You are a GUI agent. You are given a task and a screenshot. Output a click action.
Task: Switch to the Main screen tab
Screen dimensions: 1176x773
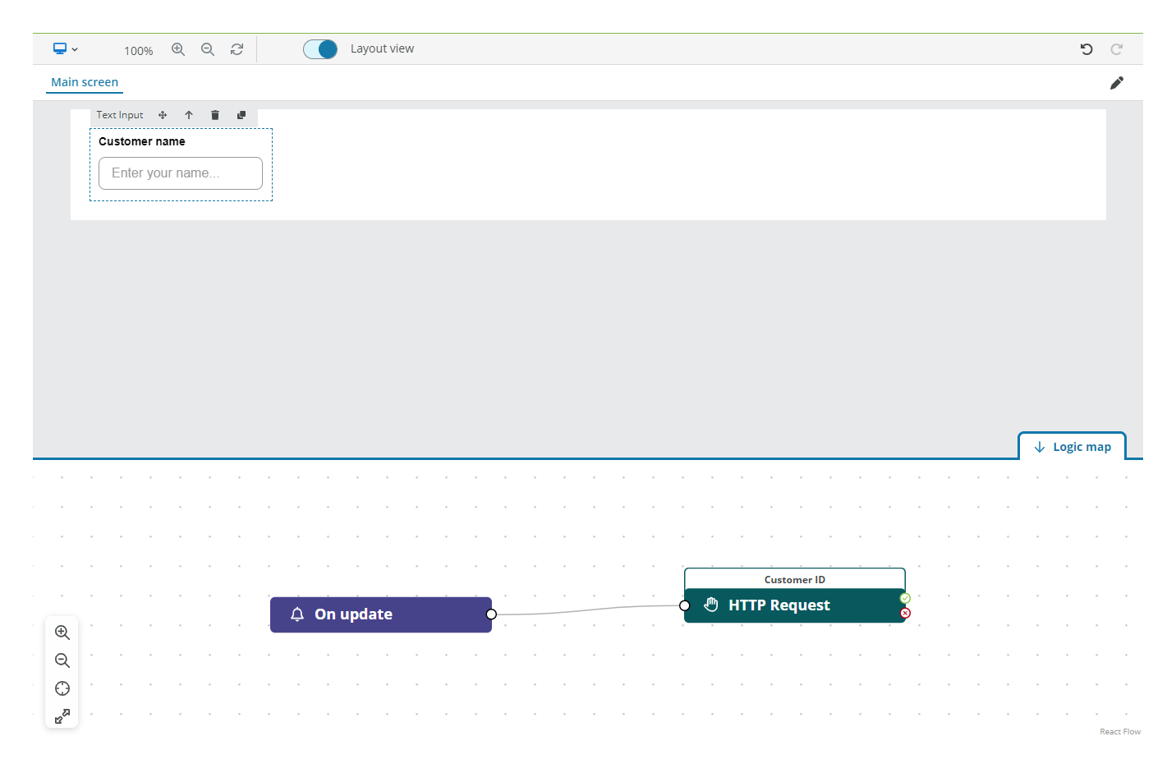84,82
